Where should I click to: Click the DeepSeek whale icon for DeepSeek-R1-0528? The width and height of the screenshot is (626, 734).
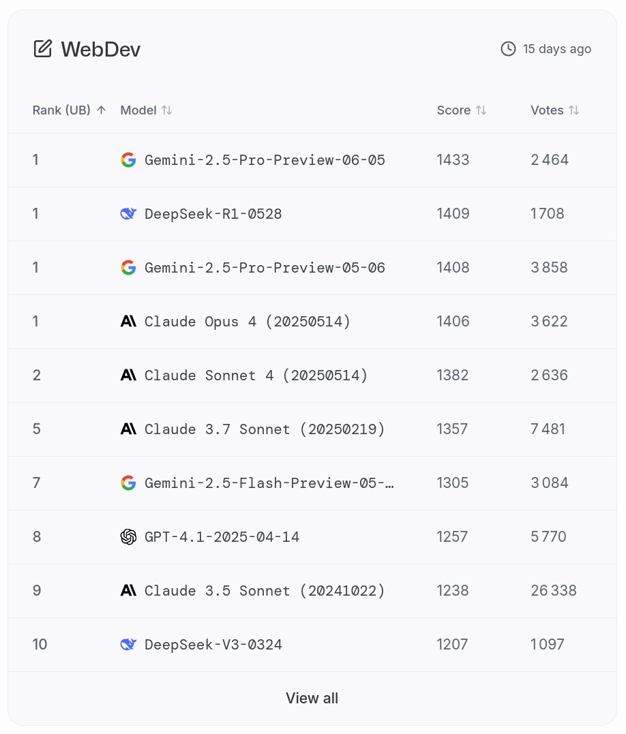click(128, 214)
